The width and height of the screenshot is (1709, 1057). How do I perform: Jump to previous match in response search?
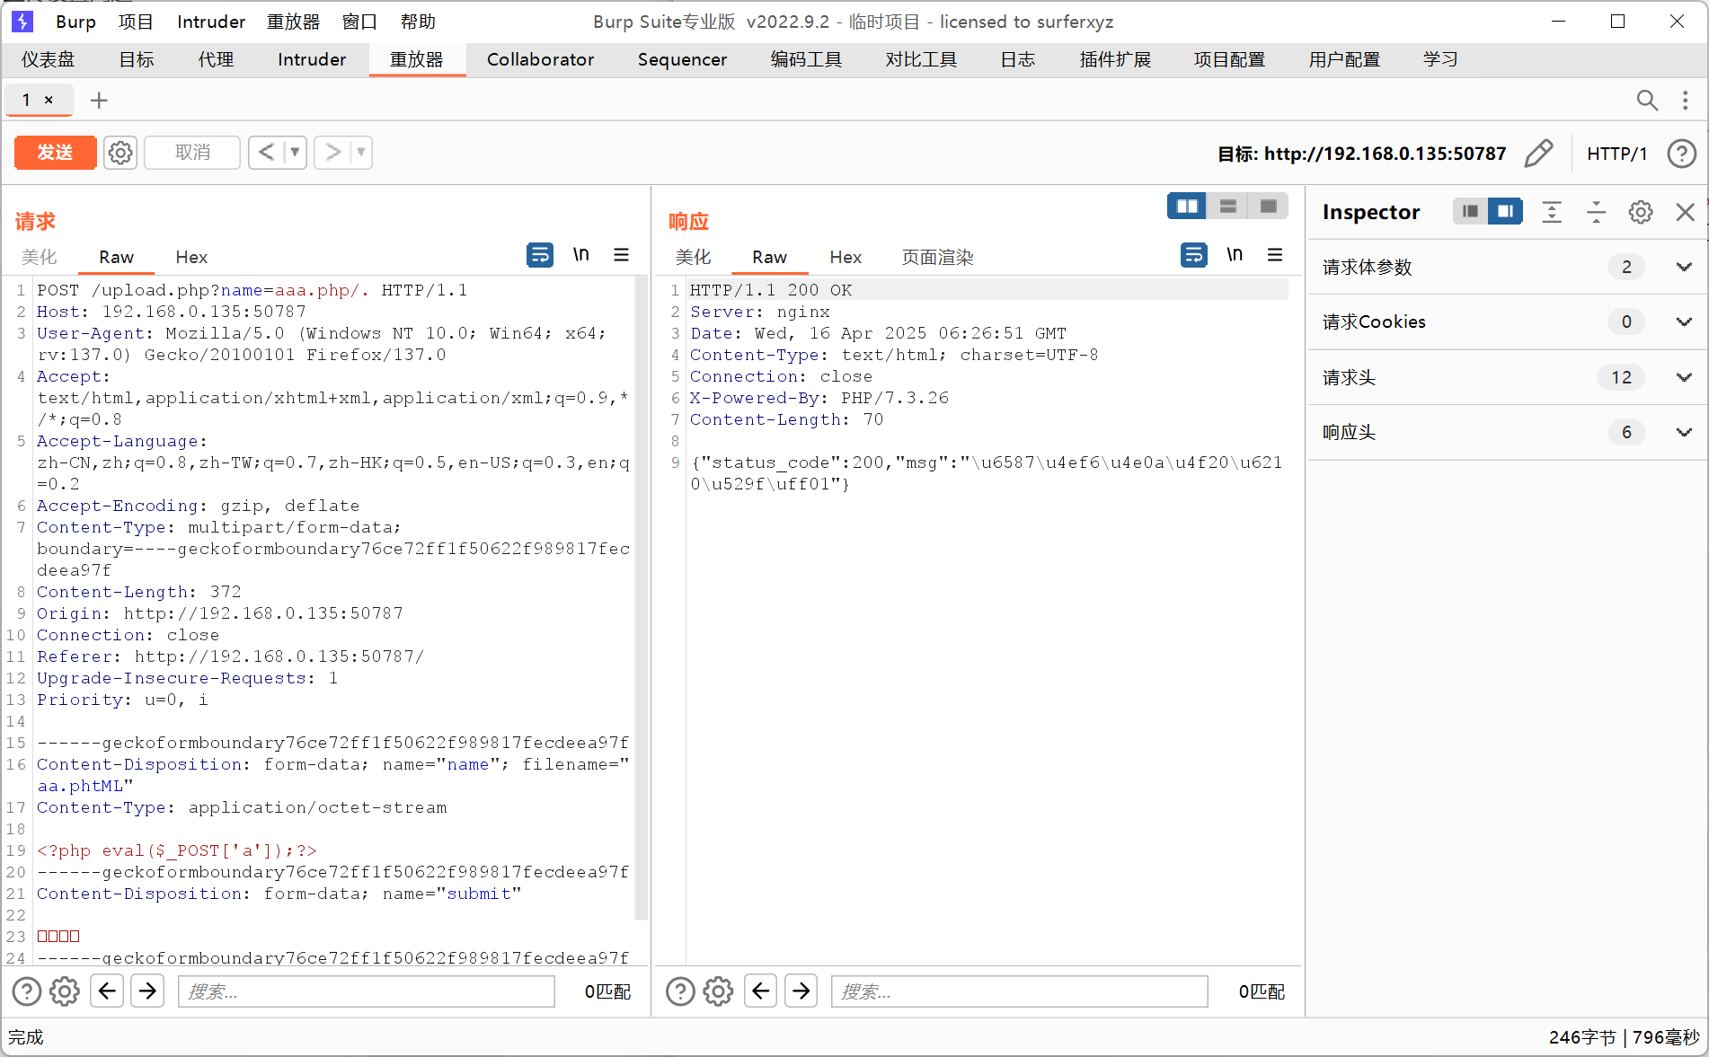point(761,991)
